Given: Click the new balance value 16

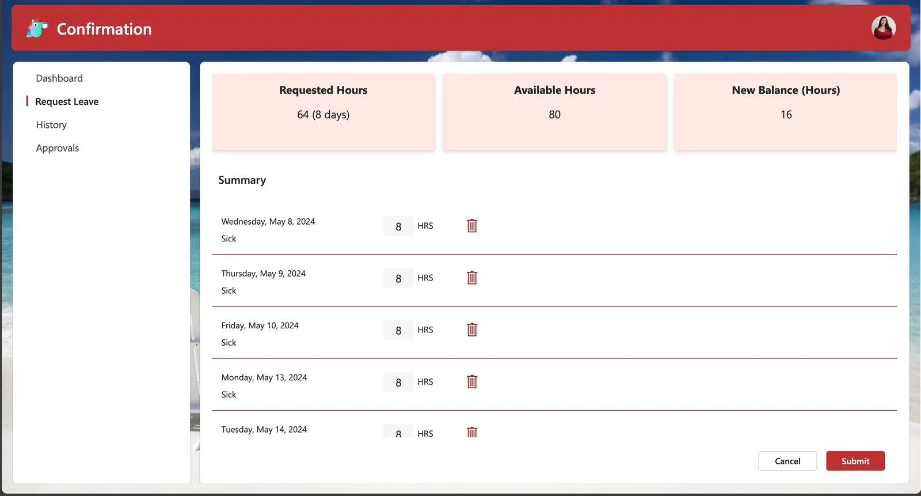Looking at the screenshot, I should (x=786, y=115).
